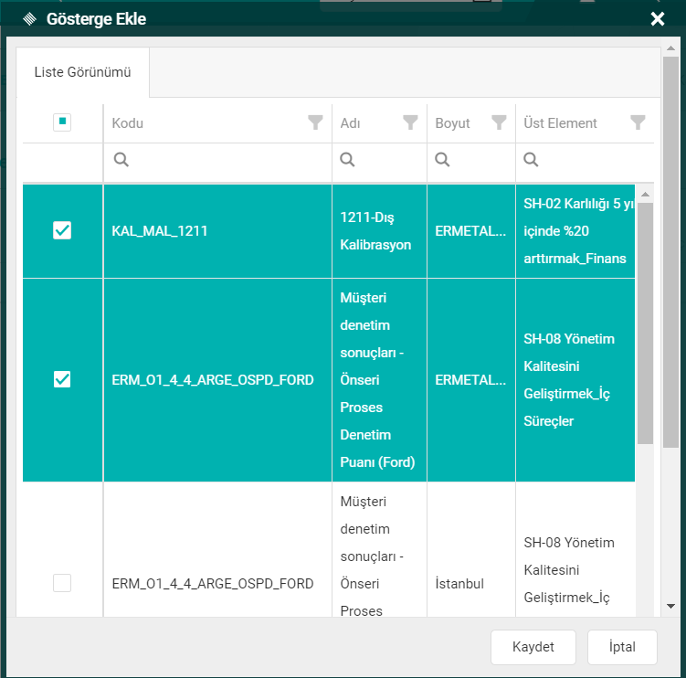The height and width of the screenshot is (678, 686).
Task: Close the Gösterge Ekle dialog
Action: click(x=657, y=19)
